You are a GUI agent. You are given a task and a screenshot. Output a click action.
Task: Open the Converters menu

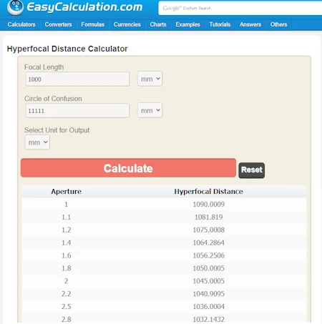tap(58, 24)
